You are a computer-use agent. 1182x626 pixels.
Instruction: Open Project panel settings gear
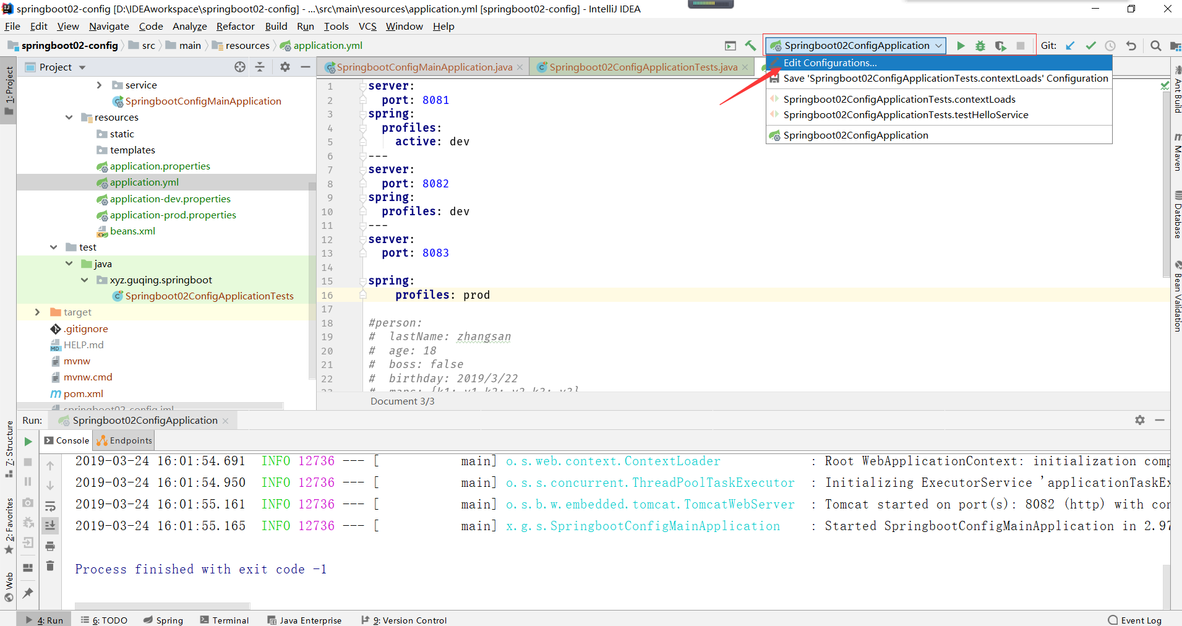coord(285,67)
